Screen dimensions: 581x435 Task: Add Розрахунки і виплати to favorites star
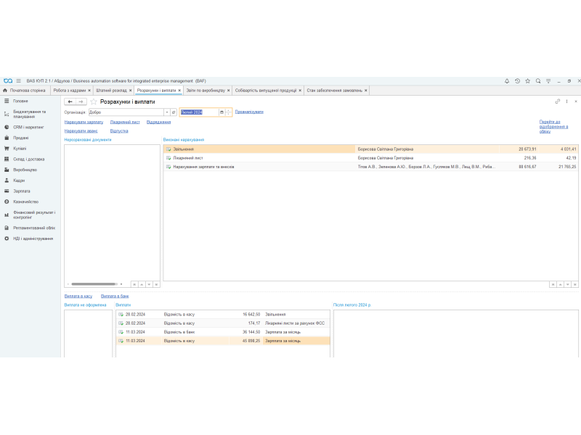[x=94, y=101]
